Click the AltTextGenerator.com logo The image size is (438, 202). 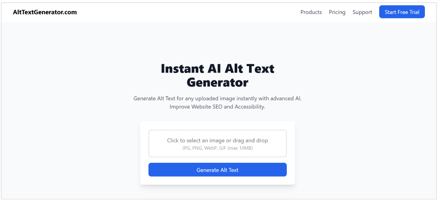coord(45,12)
